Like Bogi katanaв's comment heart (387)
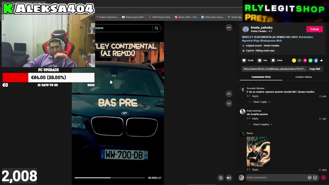This screenshot has width=329, height=185. click(x=320, y=119)
